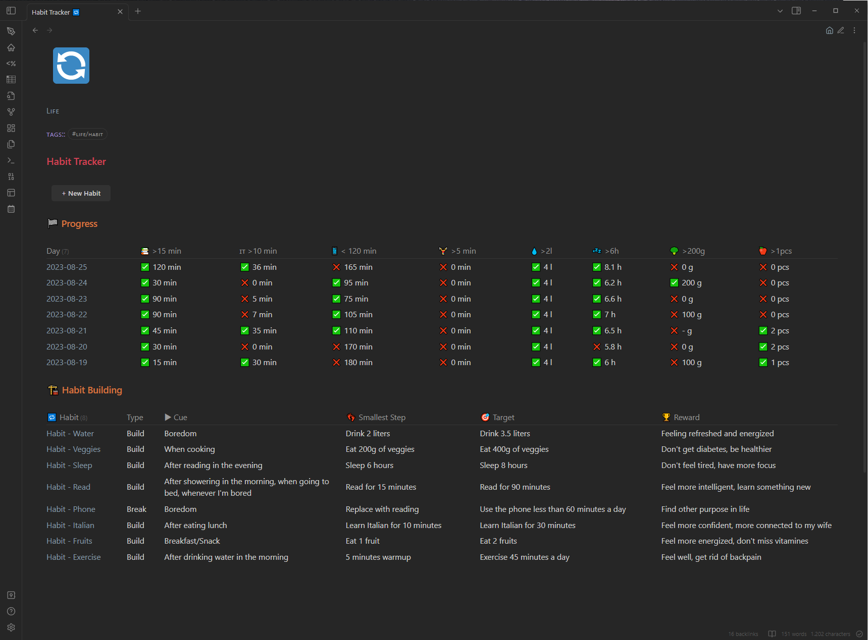This screenshot has width=868, height=640.
Task: Open Obsidian Settings with the gear icon
Action: pos(11,627)
